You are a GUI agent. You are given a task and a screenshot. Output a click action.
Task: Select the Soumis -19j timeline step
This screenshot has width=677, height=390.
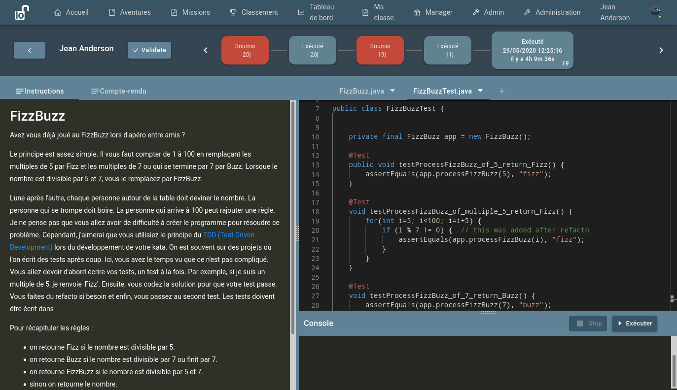pos(380,50)
